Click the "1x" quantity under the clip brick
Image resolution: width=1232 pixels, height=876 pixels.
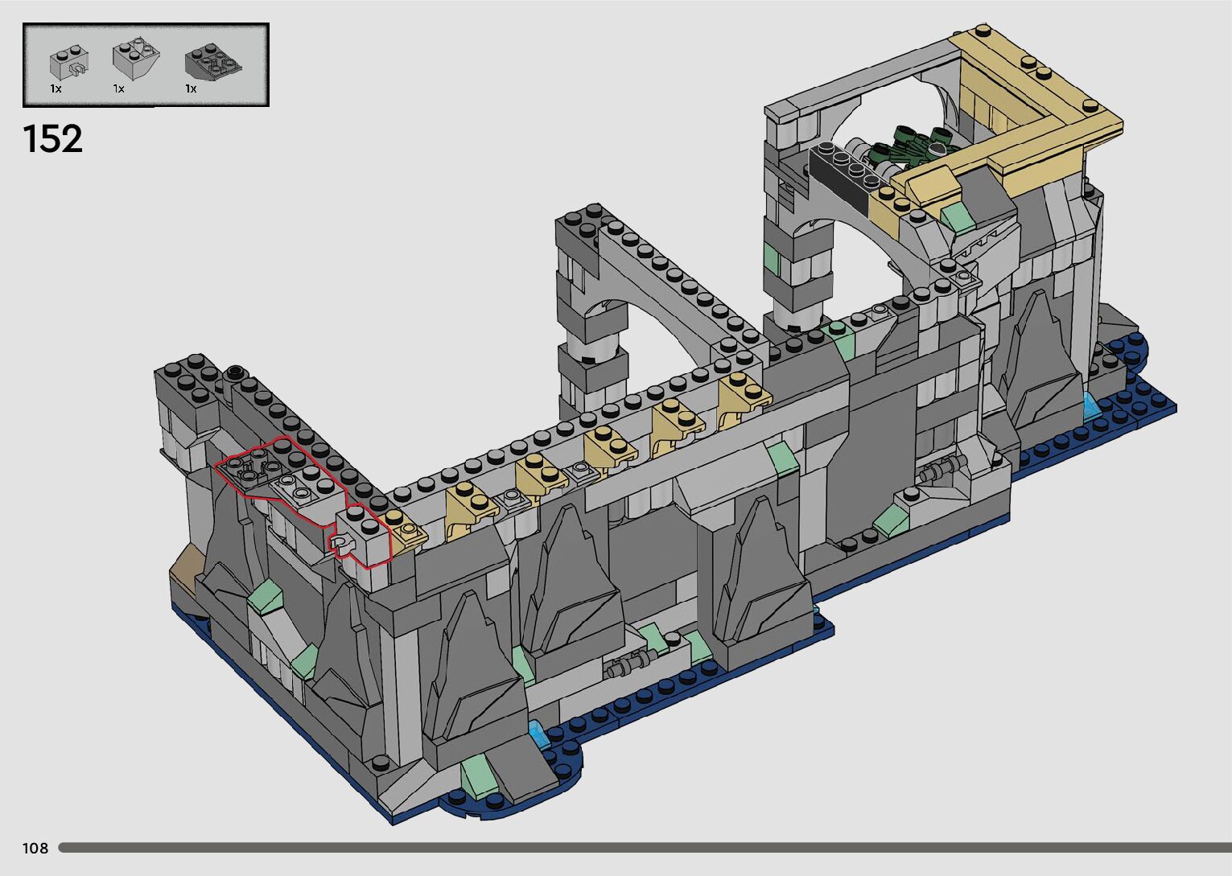tap(56, 89)
